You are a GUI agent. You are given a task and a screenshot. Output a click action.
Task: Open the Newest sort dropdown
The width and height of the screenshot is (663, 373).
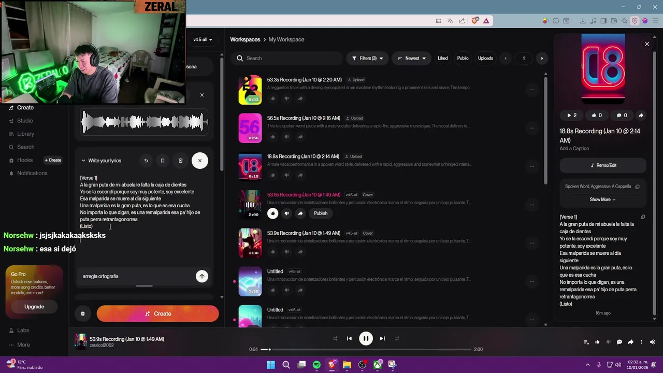tap(411, 58)
